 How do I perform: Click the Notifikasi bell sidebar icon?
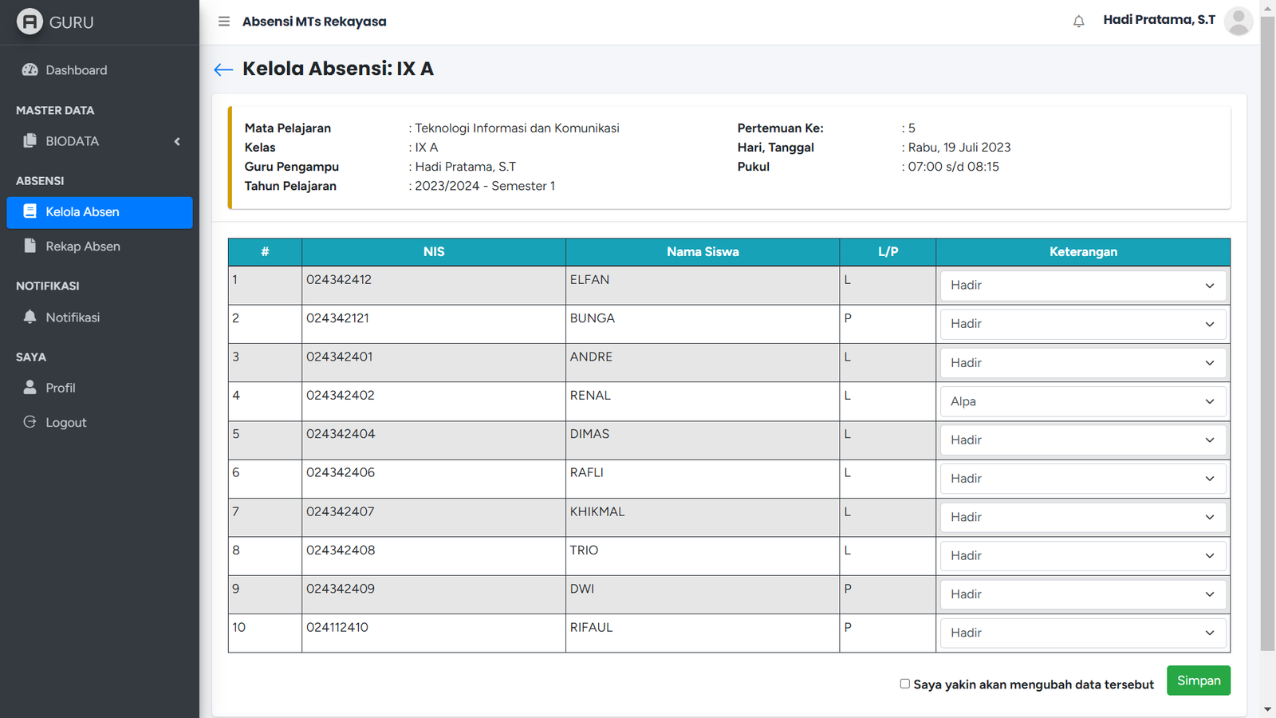coord(30,317)
